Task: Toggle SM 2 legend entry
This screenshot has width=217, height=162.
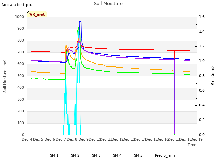Action: click(72, 155)
